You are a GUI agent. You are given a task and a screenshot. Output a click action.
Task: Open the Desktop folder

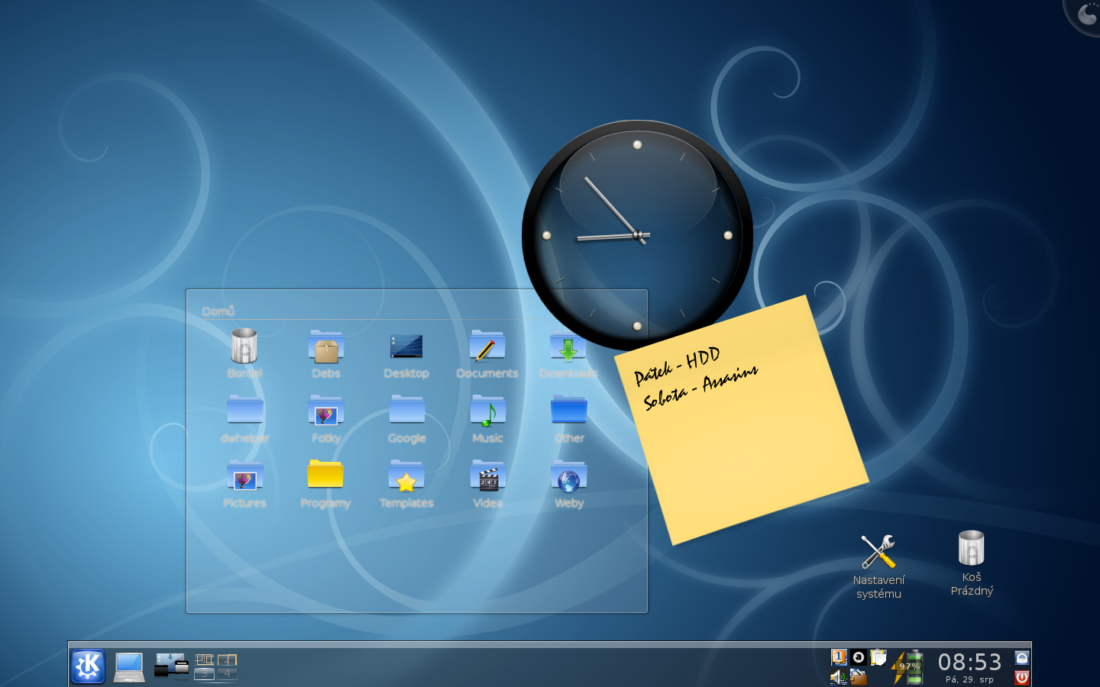pos(406,353)
